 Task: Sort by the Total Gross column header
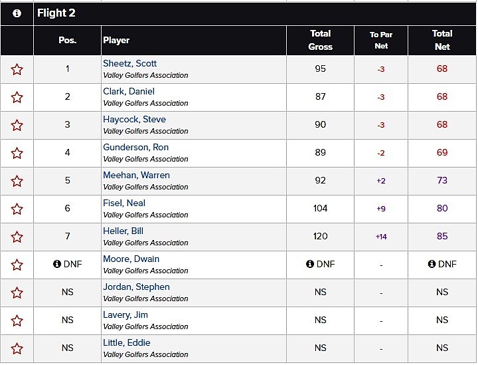[x=320, y=40]
